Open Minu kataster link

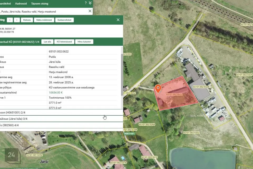[x=84, y=42]
